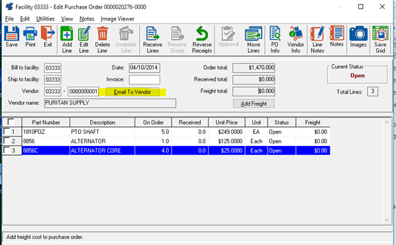This screenshot has height=245, width=396.
Task: Click the grid scrollbar down arrow
Action: coord(387,220)
